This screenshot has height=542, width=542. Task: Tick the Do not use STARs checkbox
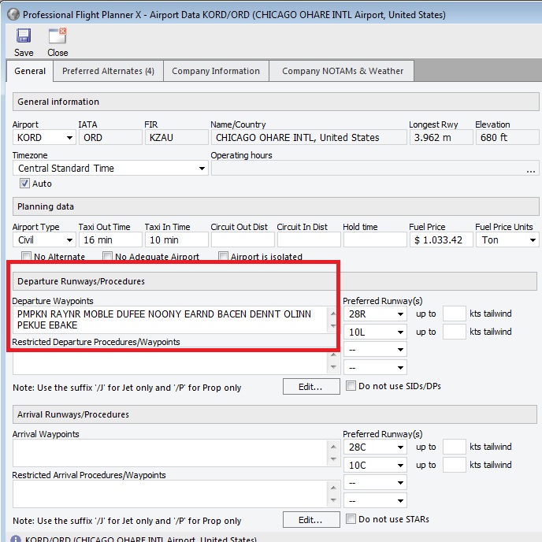(x=351, y=519)
